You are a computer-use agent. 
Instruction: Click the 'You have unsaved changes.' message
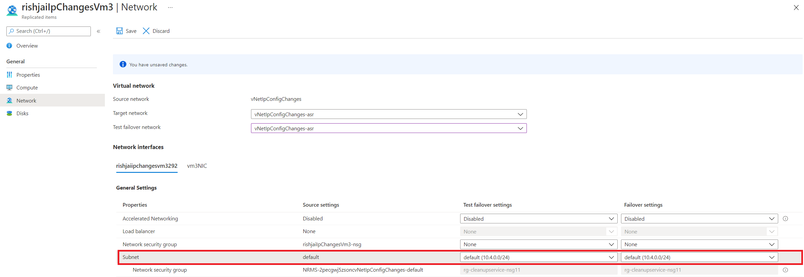pos(159,65)
